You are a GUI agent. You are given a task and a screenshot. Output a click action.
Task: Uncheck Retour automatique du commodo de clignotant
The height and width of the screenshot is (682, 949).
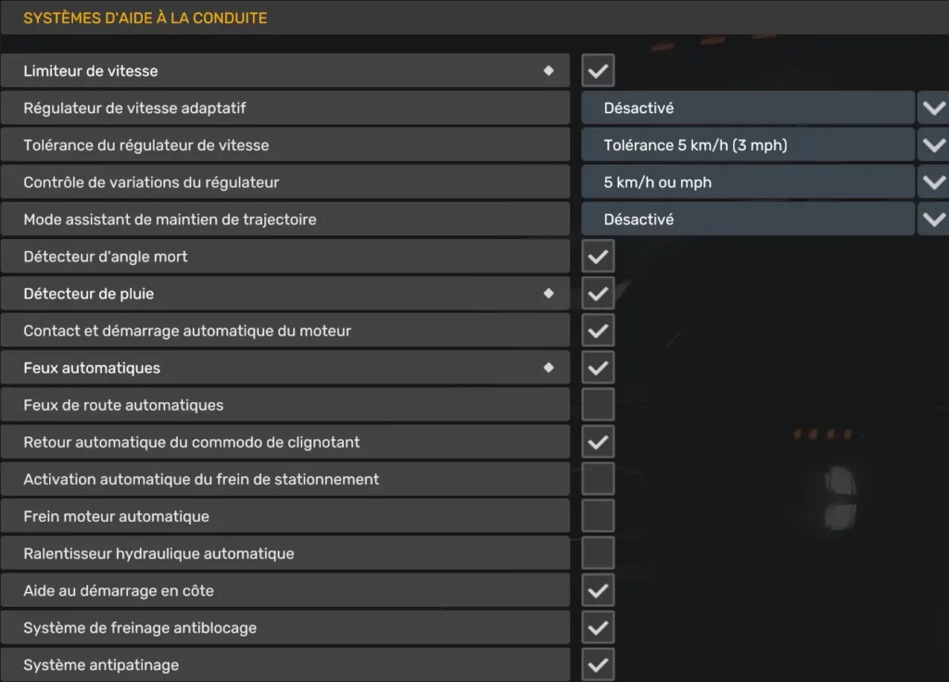[x=598, y=442]
